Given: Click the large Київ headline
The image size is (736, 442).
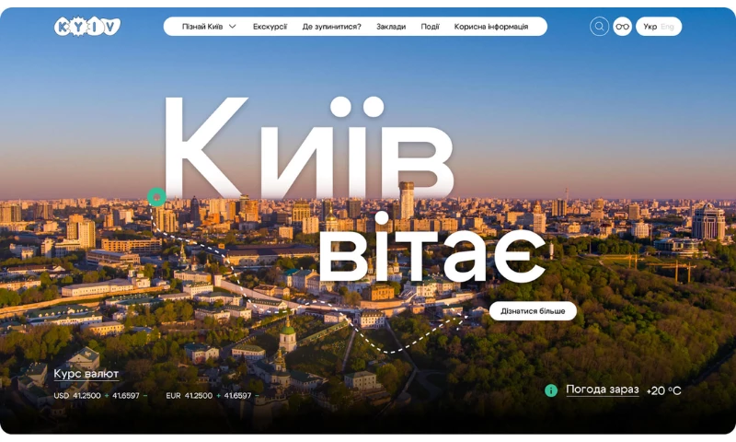Looking at the screenshot, I should 308,146.
